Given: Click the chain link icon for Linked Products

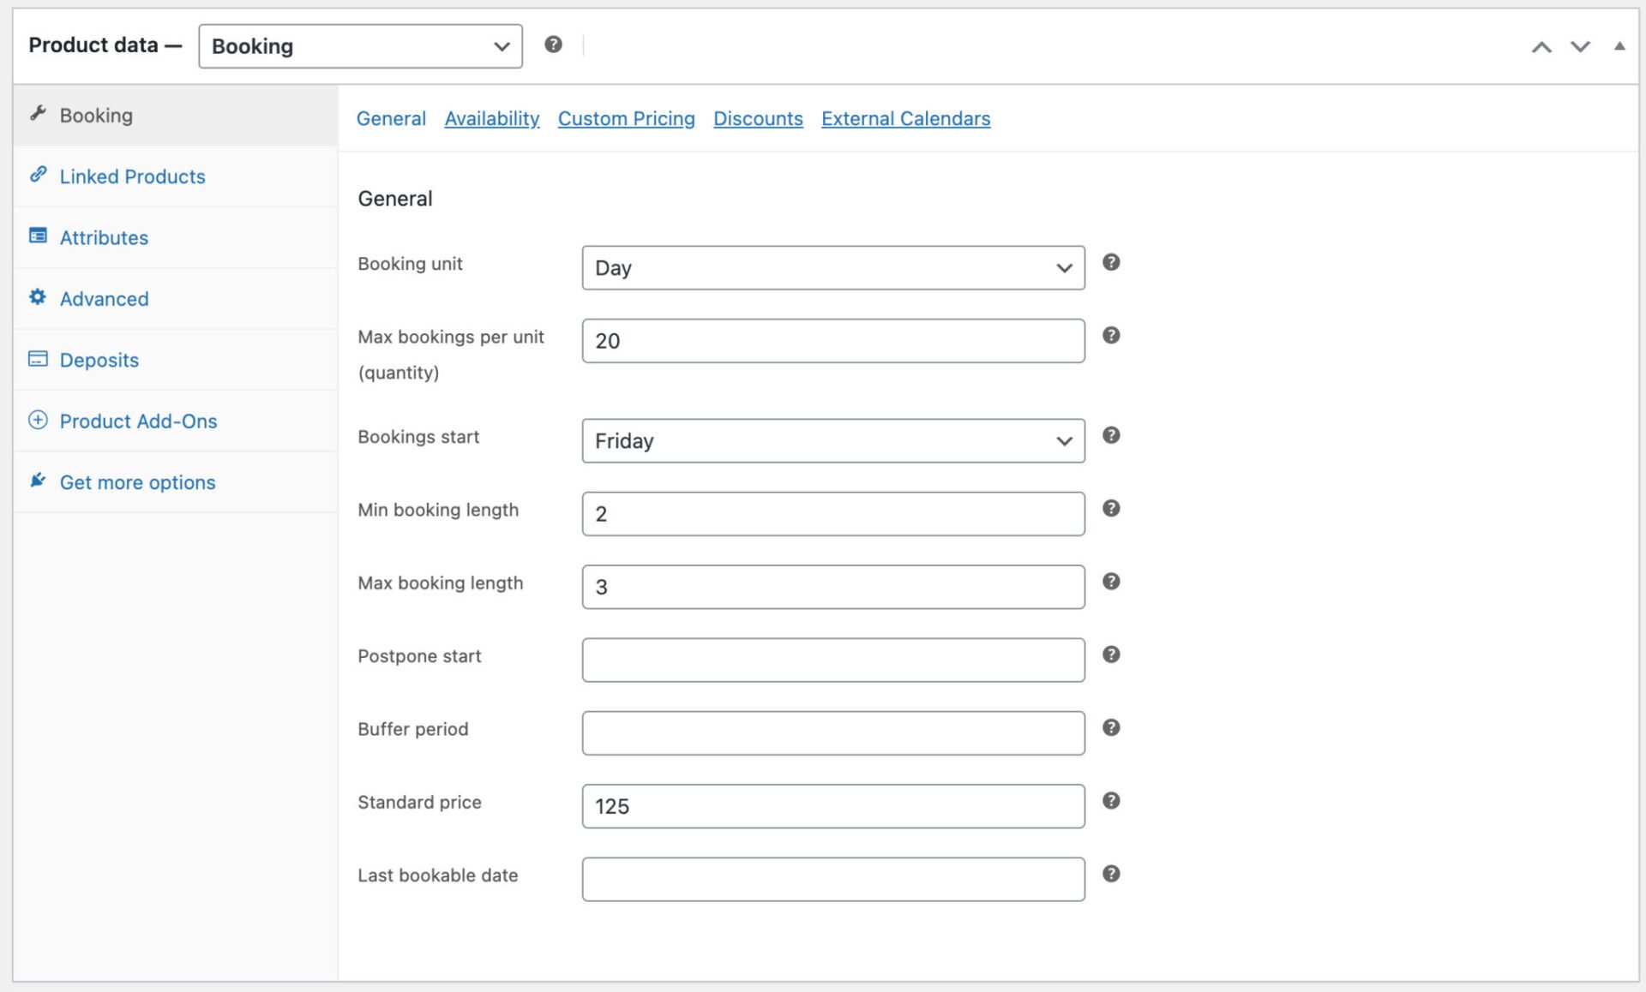Looking at the screenshot, I should [38, 175].
